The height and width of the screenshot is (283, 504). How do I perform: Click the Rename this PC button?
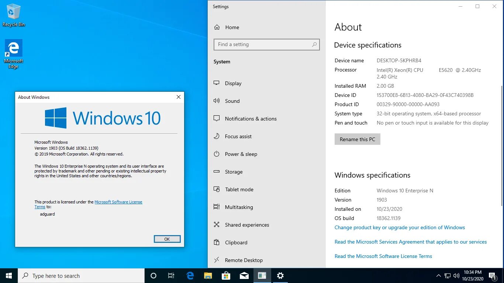coord(357,139)
